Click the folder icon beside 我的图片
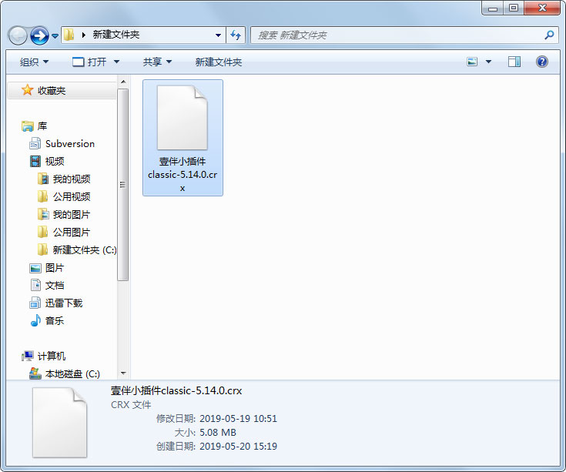 (x=43, y=214)
